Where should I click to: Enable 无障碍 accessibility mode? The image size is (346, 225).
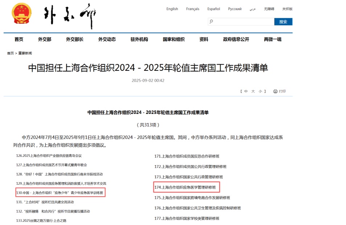269,9
